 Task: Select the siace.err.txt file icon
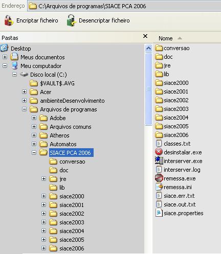click(x=159, y=195)
